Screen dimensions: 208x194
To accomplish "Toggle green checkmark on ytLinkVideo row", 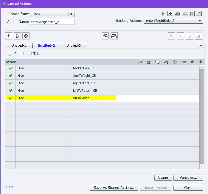I will click(x=11, y=98).
